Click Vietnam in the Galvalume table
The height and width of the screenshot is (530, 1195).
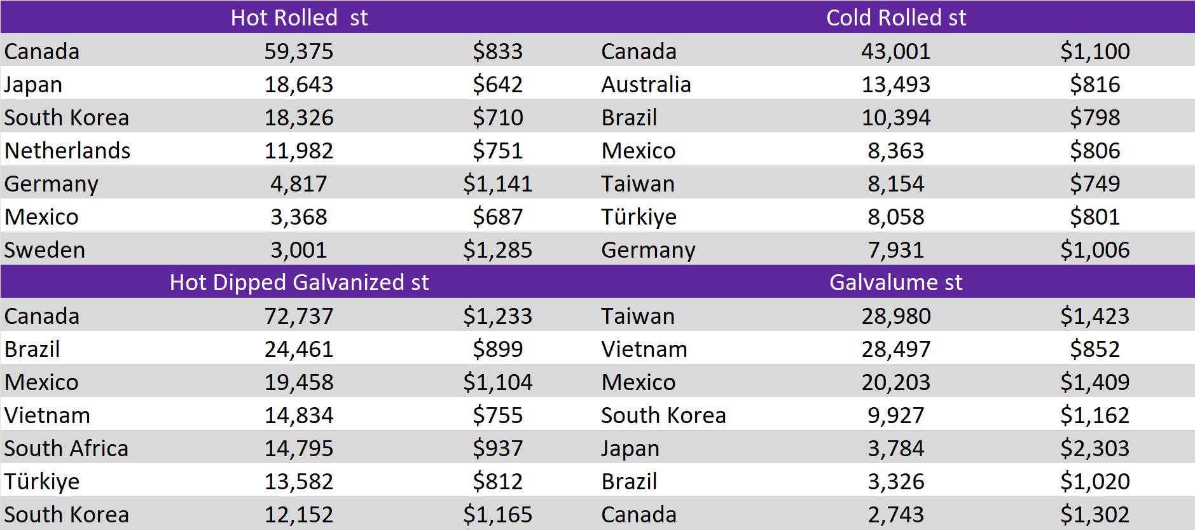[644, 349]
